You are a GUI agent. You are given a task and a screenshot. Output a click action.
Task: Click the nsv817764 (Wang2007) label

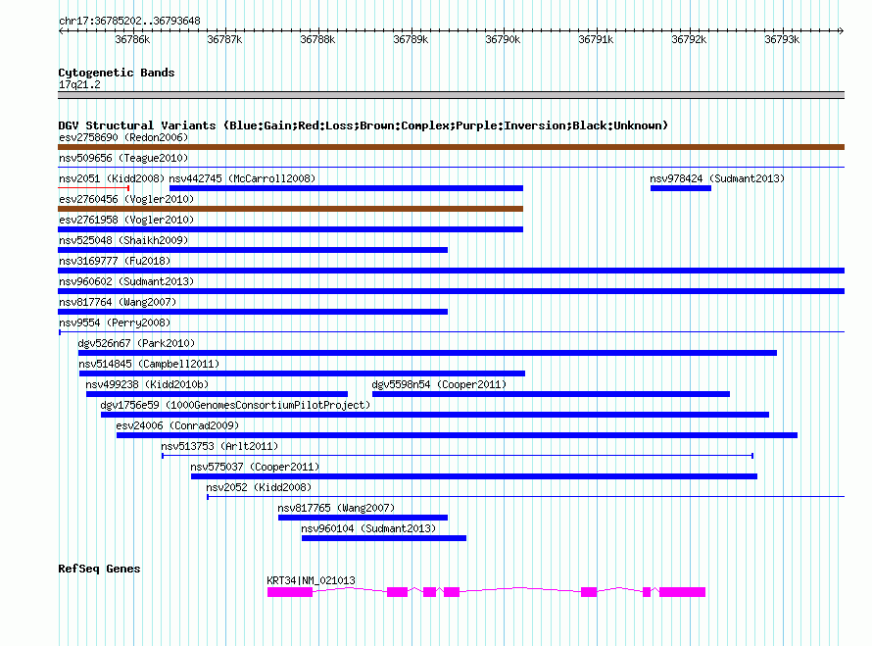(118, 302)
